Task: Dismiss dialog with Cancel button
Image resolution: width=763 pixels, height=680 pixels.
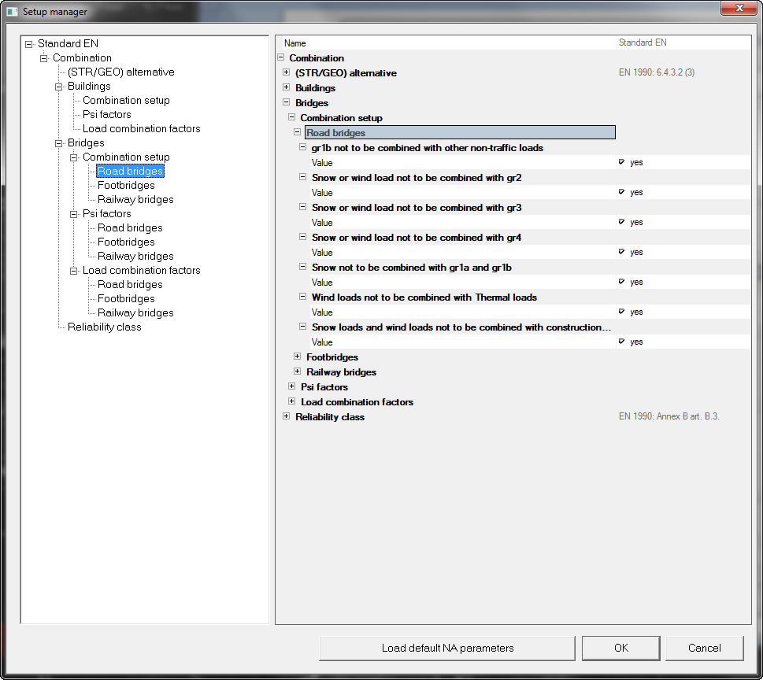Action: click(x=704, y=648)
